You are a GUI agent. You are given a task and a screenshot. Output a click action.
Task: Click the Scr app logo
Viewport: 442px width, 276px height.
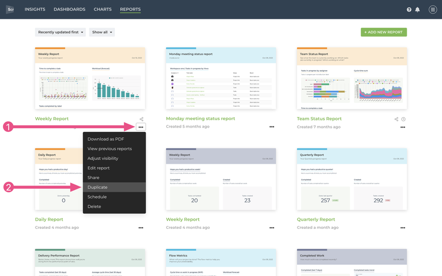coord(10,9)
